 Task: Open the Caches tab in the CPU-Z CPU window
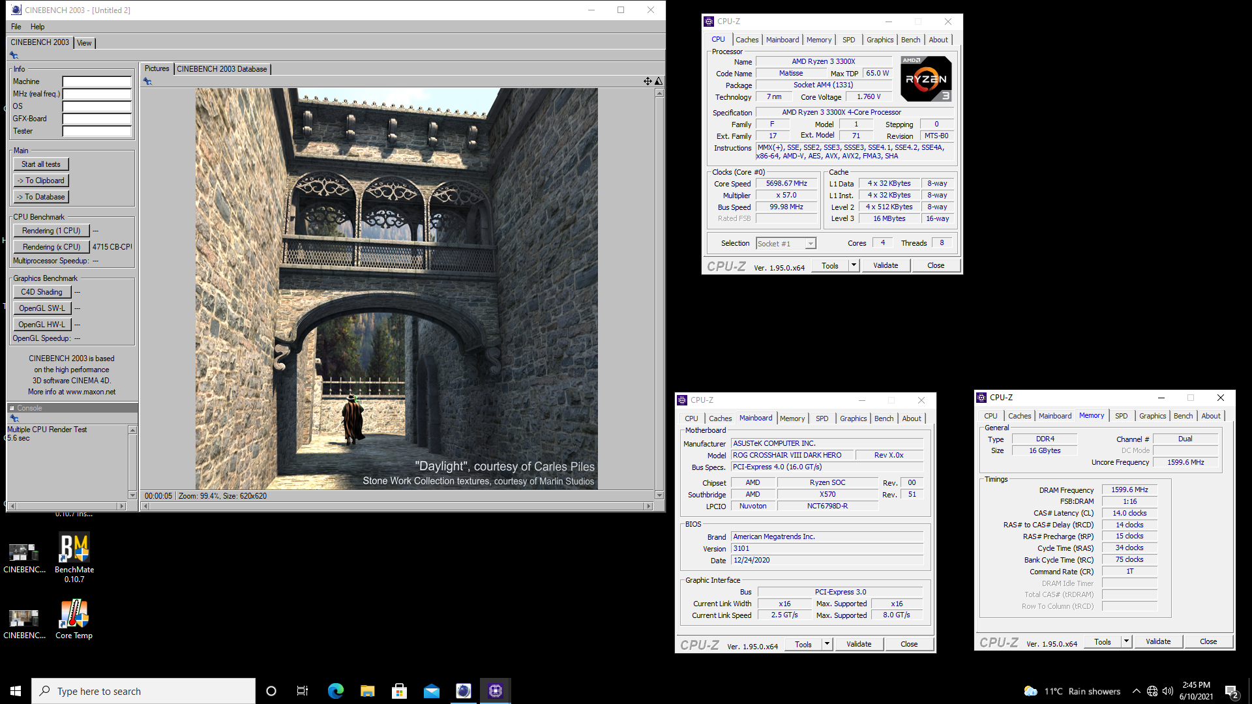pos(747,40)
